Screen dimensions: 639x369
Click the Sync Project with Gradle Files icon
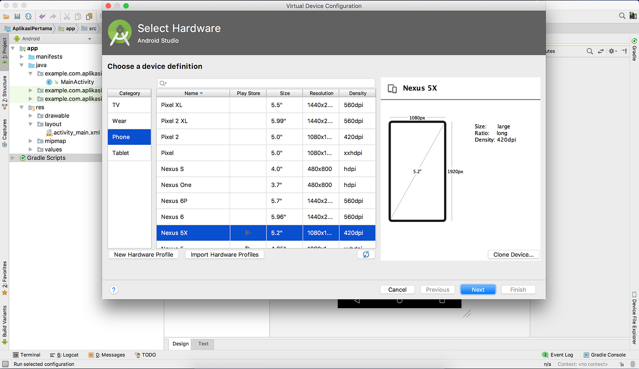click(x=28, y=16)
